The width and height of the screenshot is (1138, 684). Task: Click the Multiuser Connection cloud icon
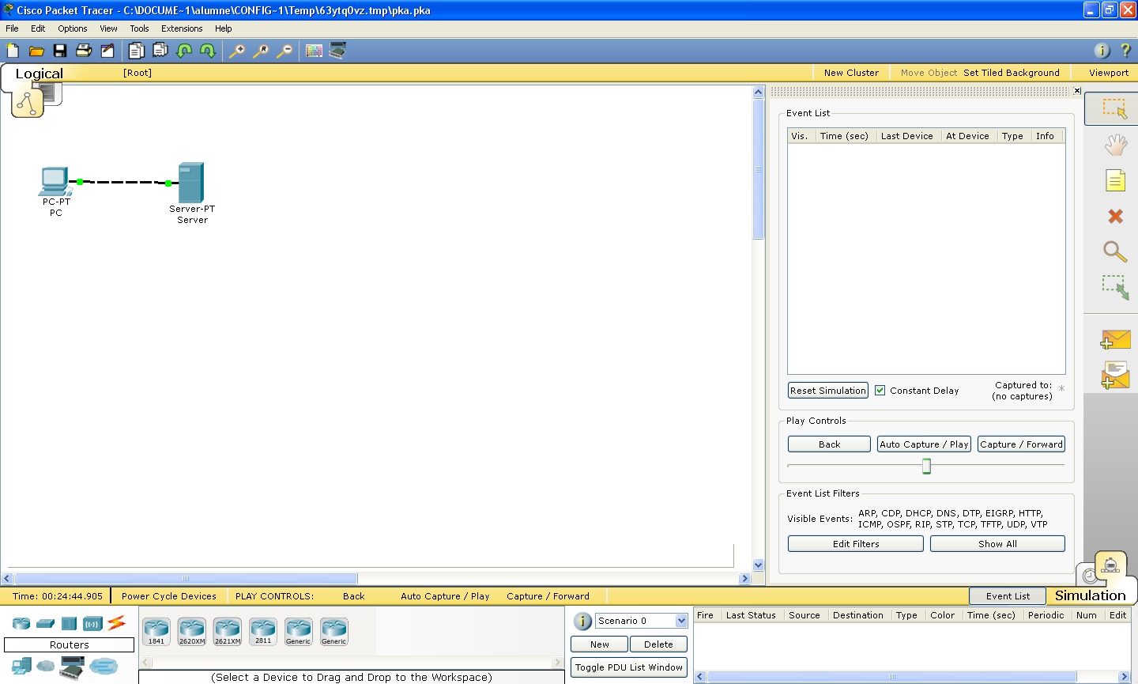[x=104, y=667]
